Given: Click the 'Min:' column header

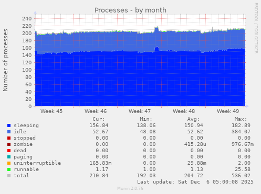Looking at the screenshot, I should [146, 119].
